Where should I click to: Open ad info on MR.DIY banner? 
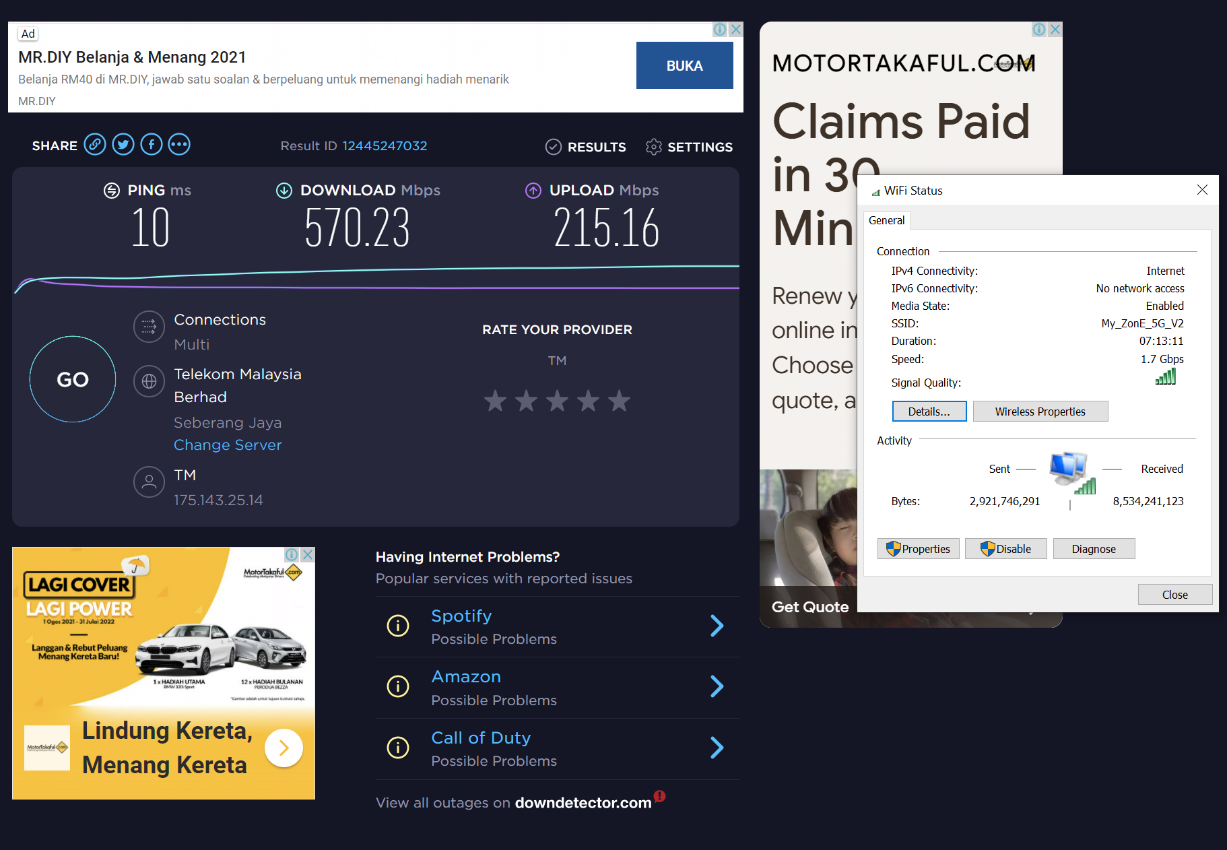[x=720, y=30]
